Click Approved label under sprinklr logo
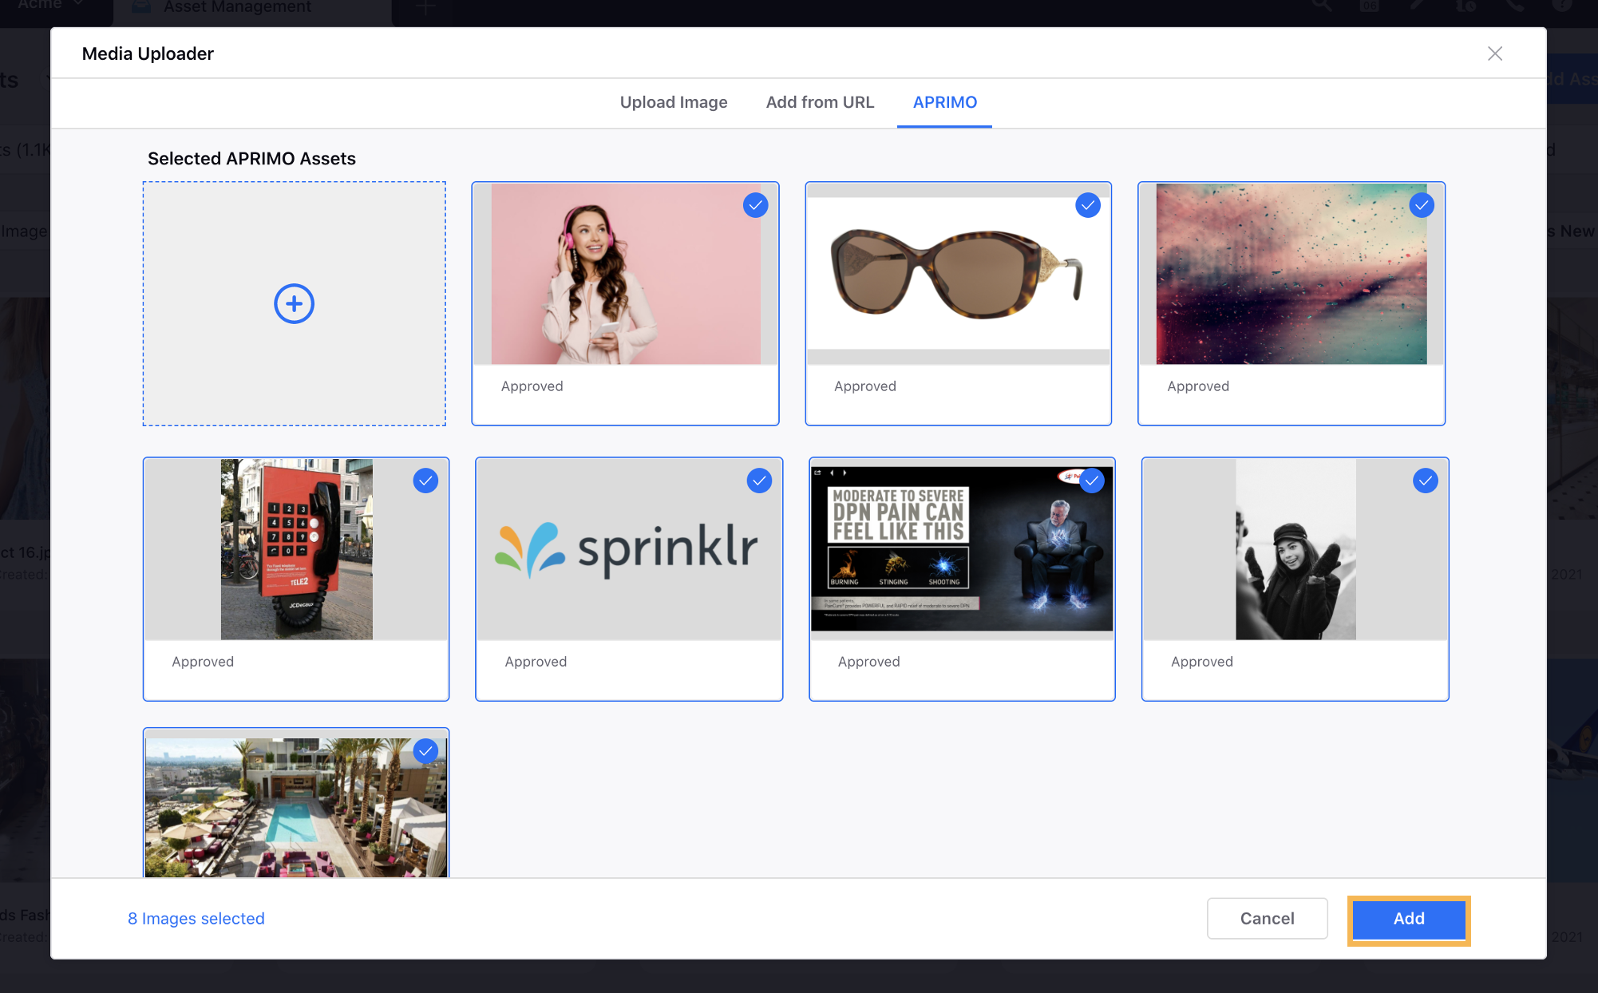 [x=536, y=662]
